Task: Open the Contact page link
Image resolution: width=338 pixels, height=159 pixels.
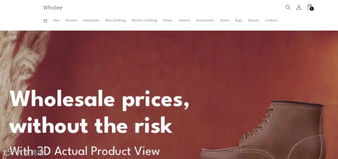Action: (271, 20)
